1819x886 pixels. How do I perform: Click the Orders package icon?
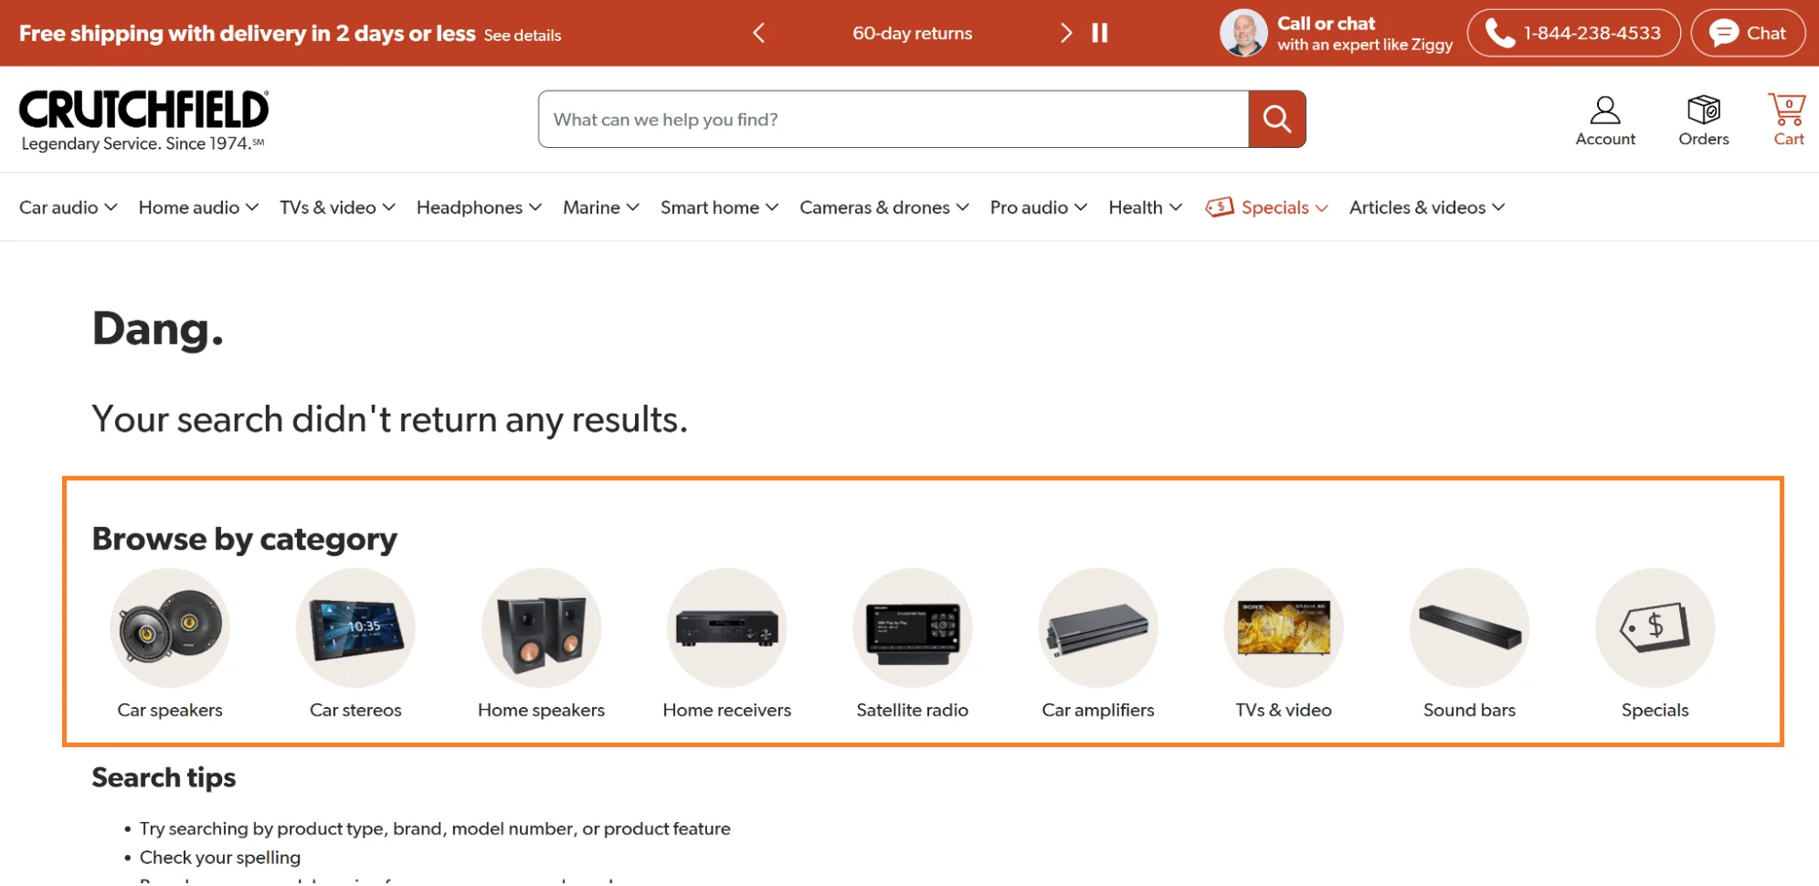[x=1703, y=110]
